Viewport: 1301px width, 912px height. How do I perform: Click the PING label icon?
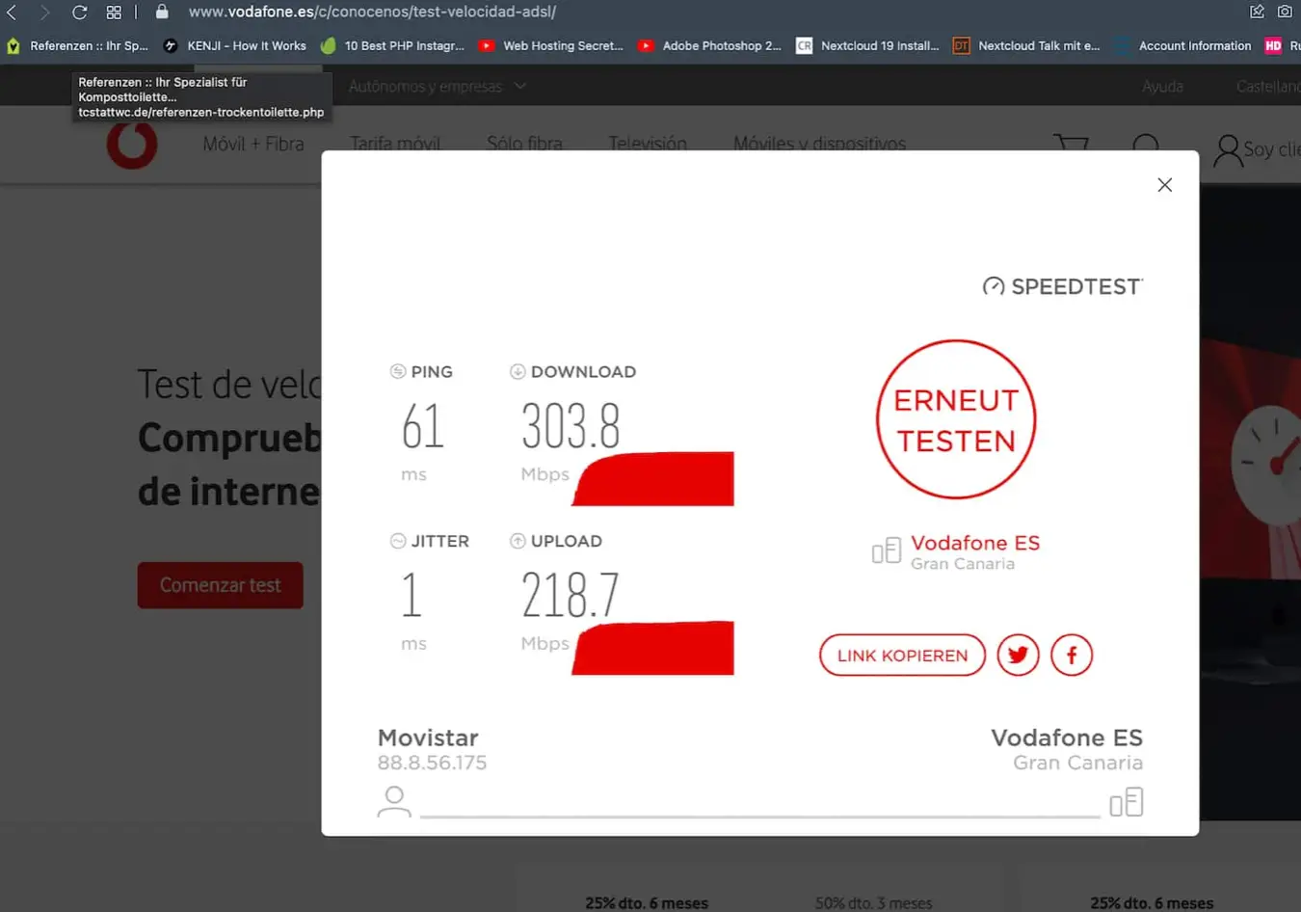coord(398,371)
